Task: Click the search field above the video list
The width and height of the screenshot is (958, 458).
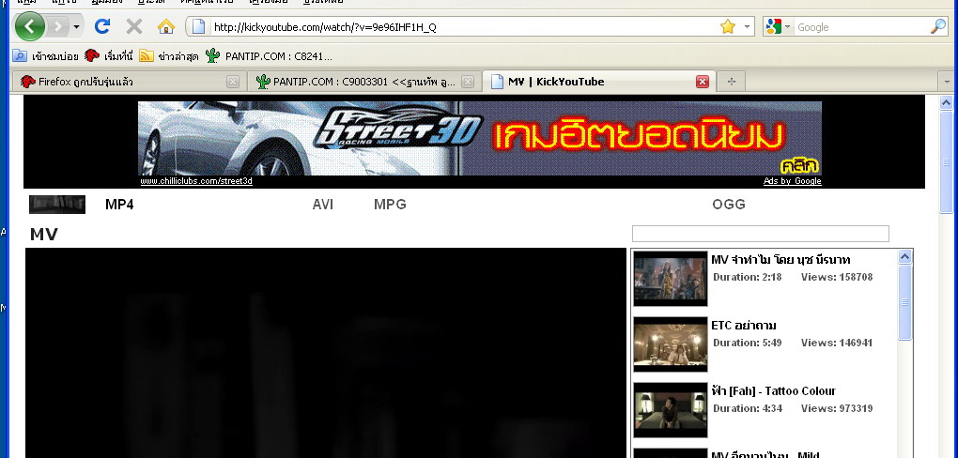Action: pos(760,234)
